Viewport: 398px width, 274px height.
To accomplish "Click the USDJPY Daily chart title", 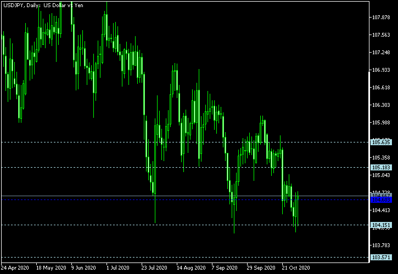I will click(x=43, y=5).
